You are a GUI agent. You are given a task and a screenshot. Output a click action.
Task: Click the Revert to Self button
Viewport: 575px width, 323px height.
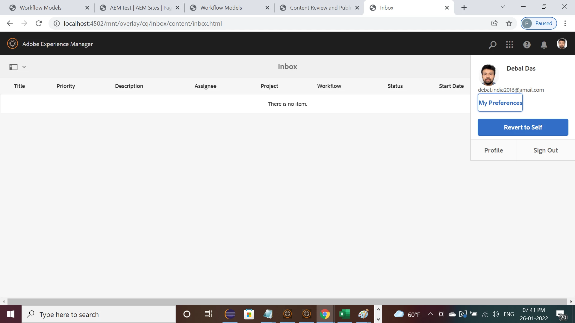click(523, 127)
